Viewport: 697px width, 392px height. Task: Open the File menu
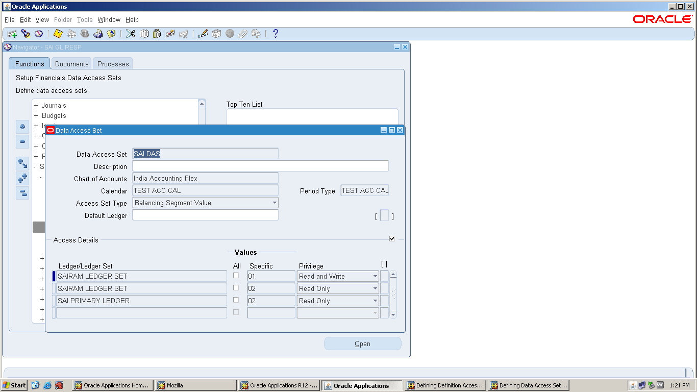pos(9,20)
